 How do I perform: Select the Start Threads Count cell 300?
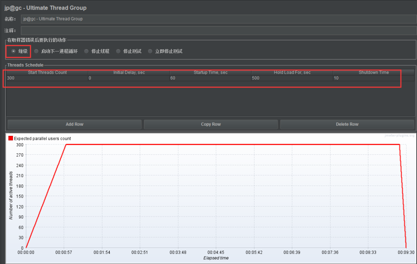pos(47,78)
